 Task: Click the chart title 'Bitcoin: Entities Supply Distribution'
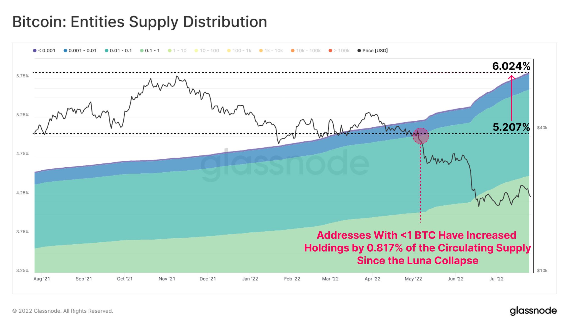tap(140, 22)
